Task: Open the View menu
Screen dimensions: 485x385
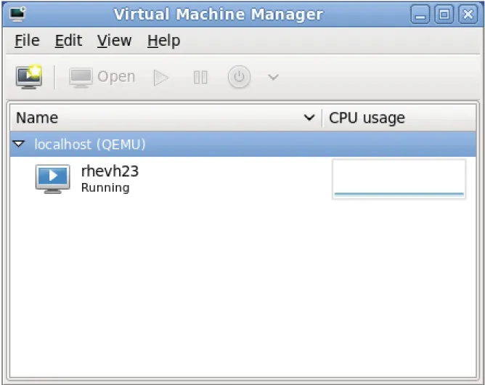Action: coord(115,41)
